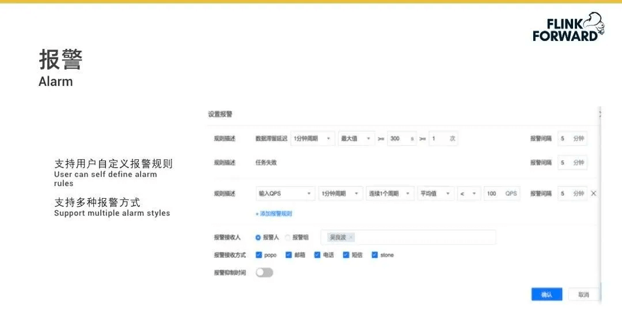Remove the 输入QPS alarm rule row
Viewport: 622px width, 327px height.
[x=594, y=193]
